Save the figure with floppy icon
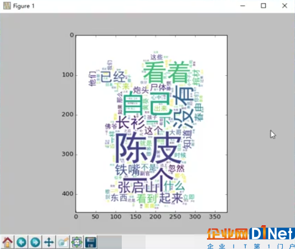 (91, 242)
